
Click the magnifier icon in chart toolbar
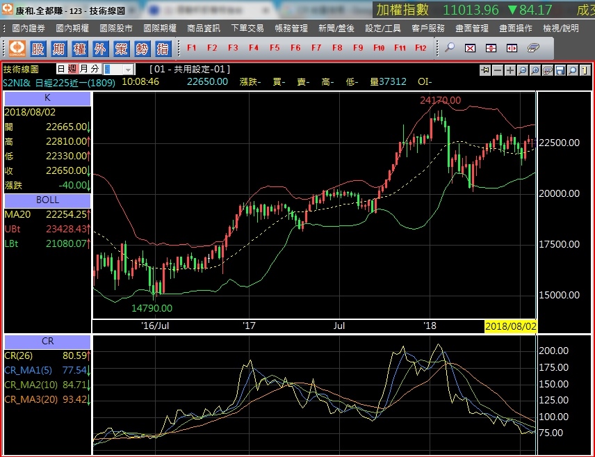click(x=573, y=70)
